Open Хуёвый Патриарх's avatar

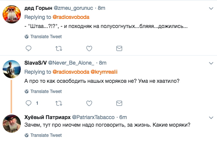(12, 124)
